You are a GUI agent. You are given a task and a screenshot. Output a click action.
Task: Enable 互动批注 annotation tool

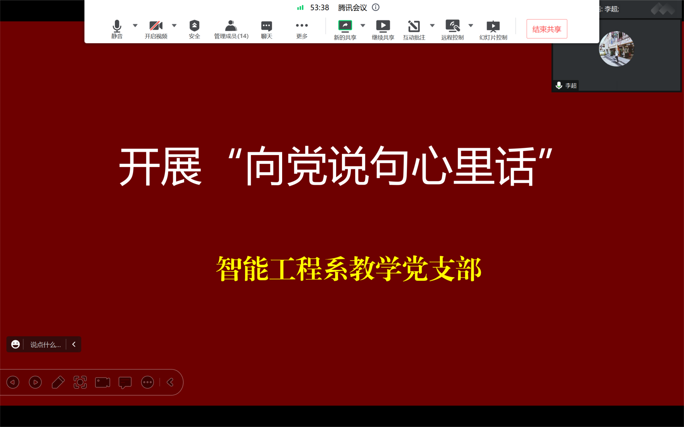pyautogui.click(x=414, y=30)
